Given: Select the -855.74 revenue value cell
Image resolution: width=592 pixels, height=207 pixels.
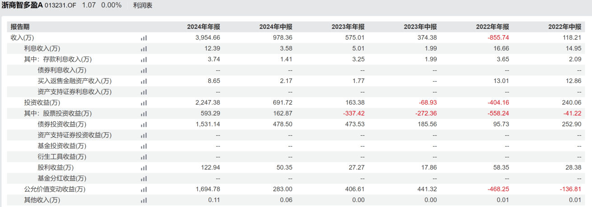Looking at the screenshot, I should coord(498,38).
